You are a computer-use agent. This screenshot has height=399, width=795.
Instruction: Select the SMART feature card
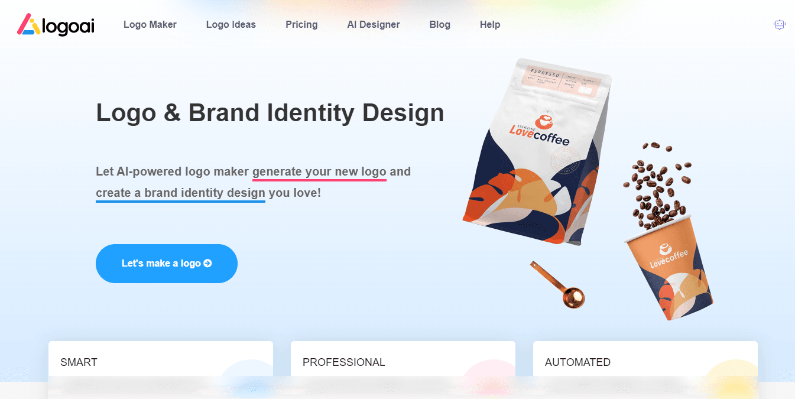pos(161,362)
